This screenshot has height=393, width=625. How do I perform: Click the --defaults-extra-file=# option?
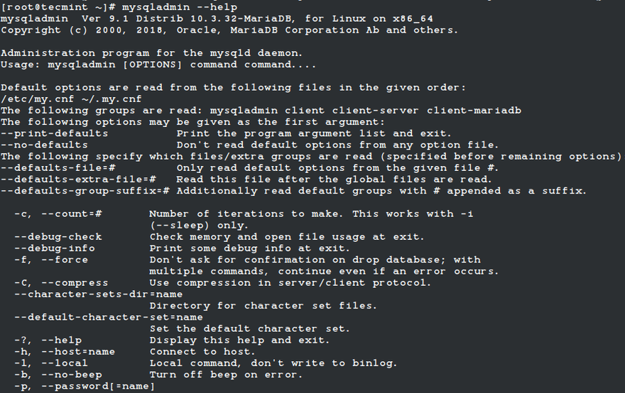point(78,179)
